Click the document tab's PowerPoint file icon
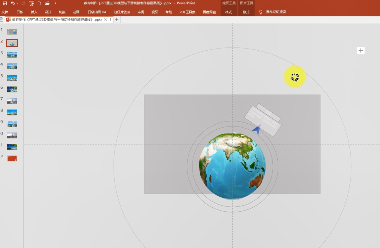Image resolution: width=380 pixels, height=248 pixels. point(8,20)
